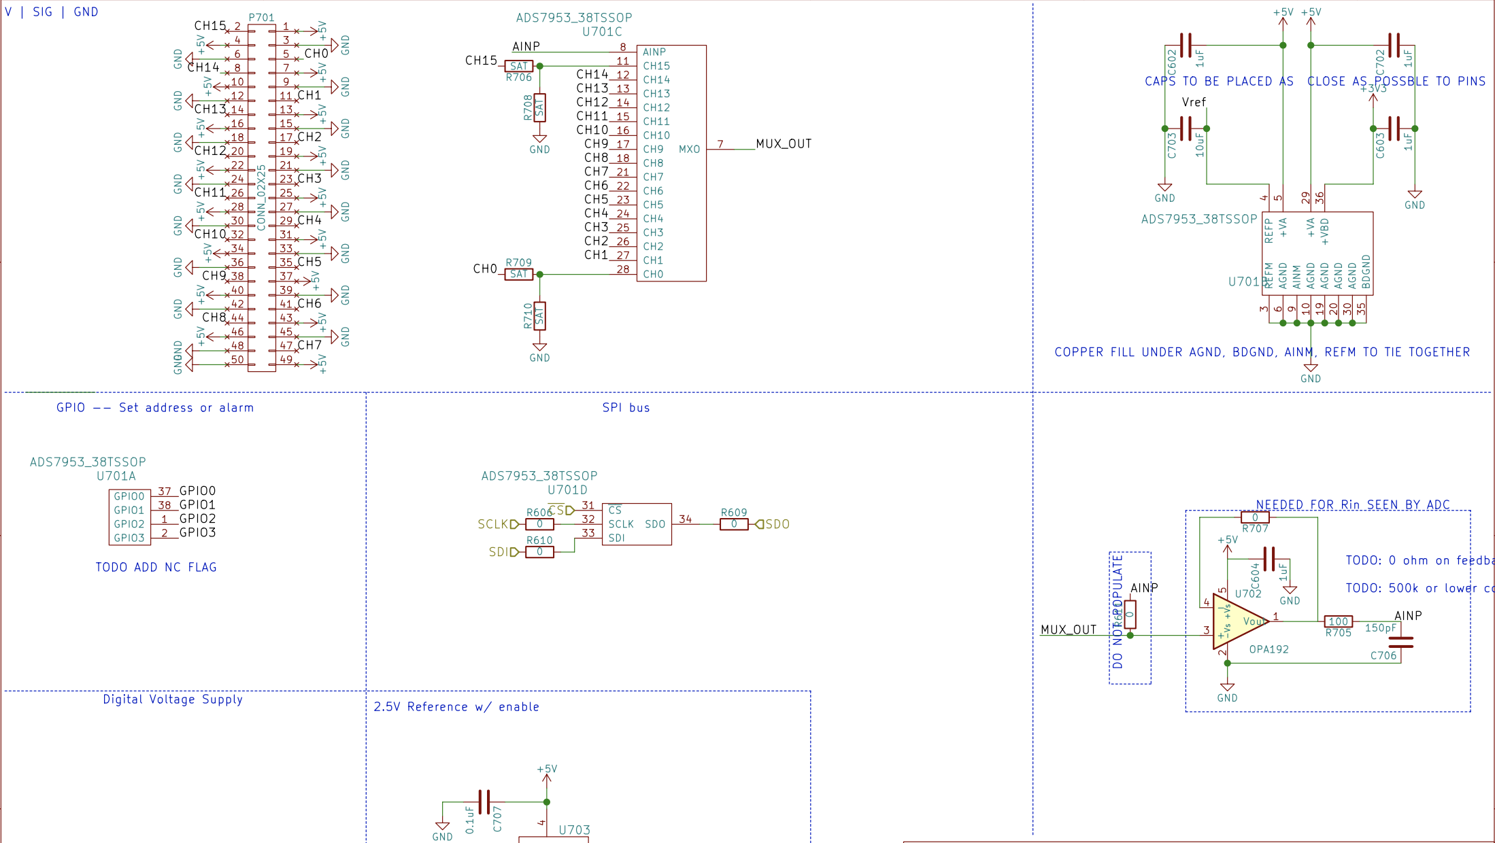Click the CH14 label at U701C pin 12
1495x843 pixels.
[x=592, y=74]
